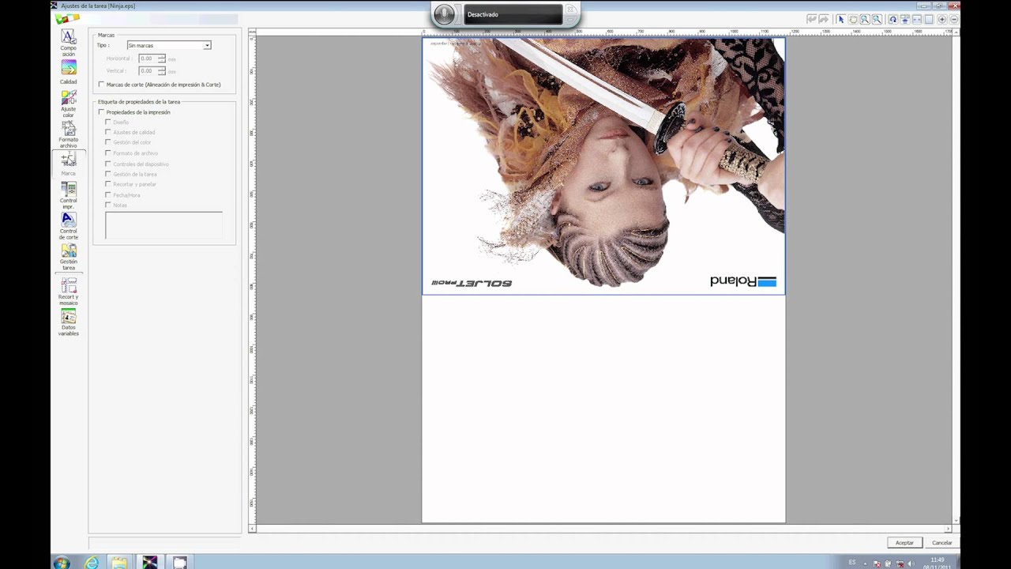Click the Cancelar button
Screen dimensions: 1011x569
click(x=941, y=543)
